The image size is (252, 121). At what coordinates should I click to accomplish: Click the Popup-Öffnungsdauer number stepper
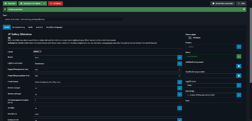179,70
